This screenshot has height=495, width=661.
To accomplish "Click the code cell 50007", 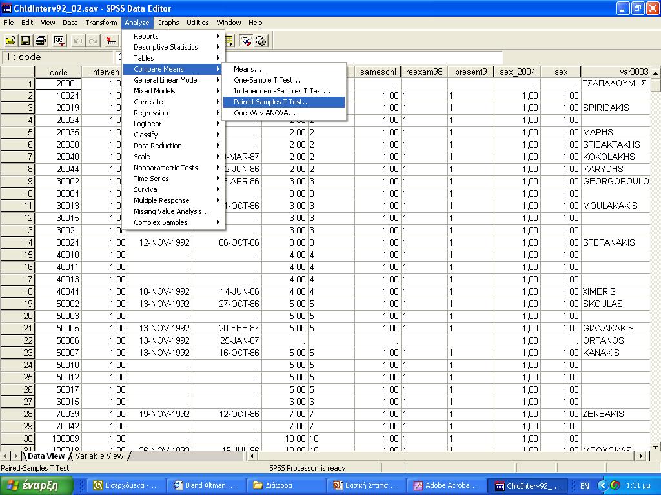I will [x=58, y=353].
